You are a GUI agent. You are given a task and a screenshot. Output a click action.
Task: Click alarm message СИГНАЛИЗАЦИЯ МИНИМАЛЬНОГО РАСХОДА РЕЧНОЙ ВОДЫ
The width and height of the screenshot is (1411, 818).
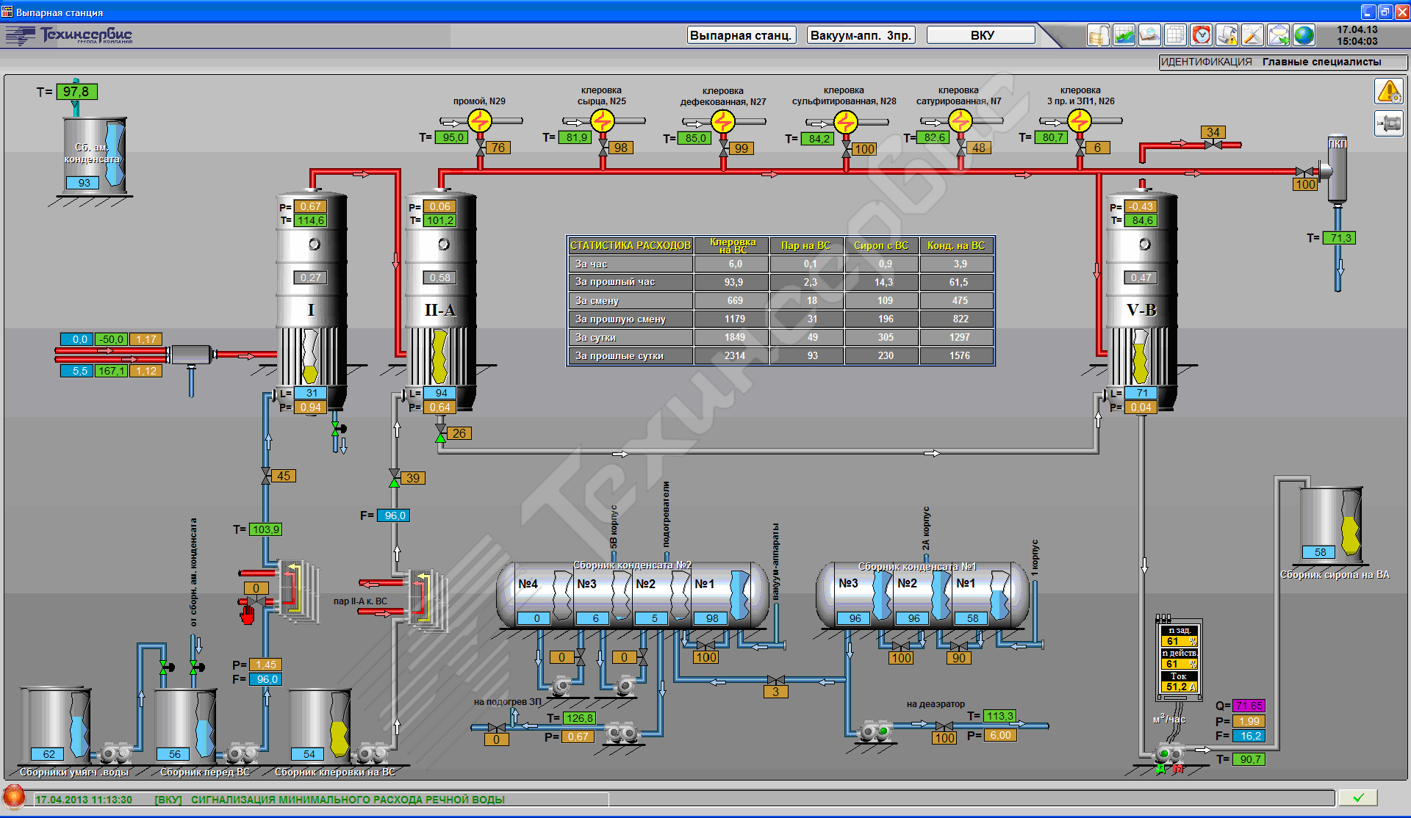click(348, 800)
